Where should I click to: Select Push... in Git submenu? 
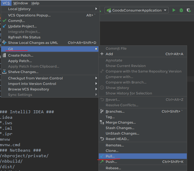point(143,162)
